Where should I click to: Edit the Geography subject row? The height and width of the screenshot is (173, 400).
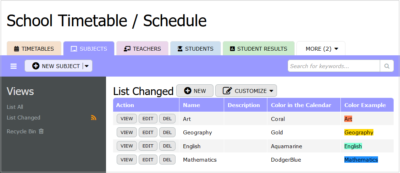[x=148, y=132]
